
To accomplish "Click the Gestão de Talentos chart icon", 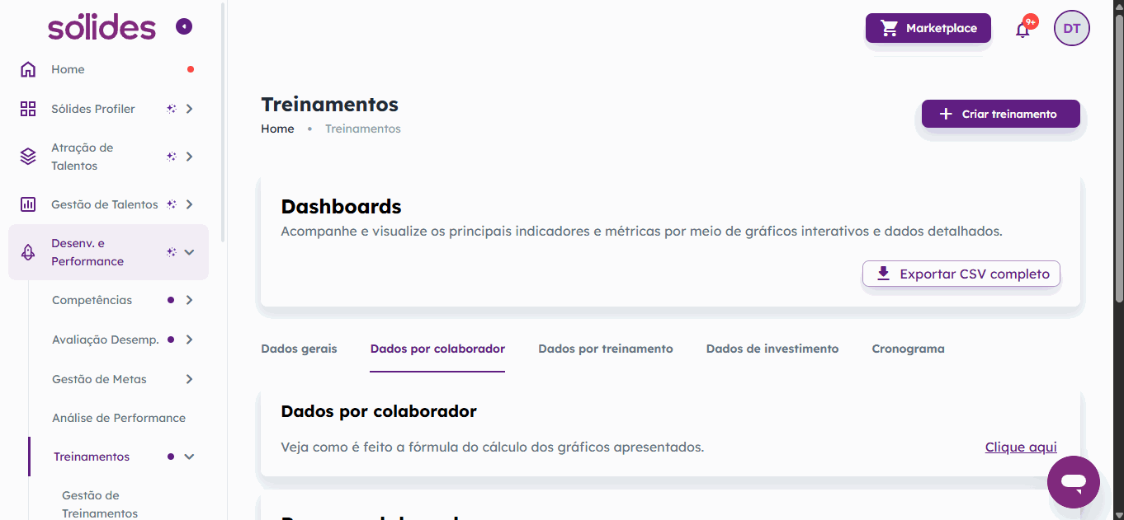I will (28, 204).
